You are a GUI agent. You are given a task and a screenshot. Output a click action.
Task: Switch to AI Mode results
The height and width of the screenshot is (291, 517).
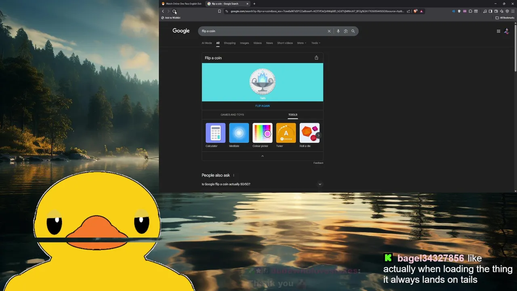click(x=207, y=43)
